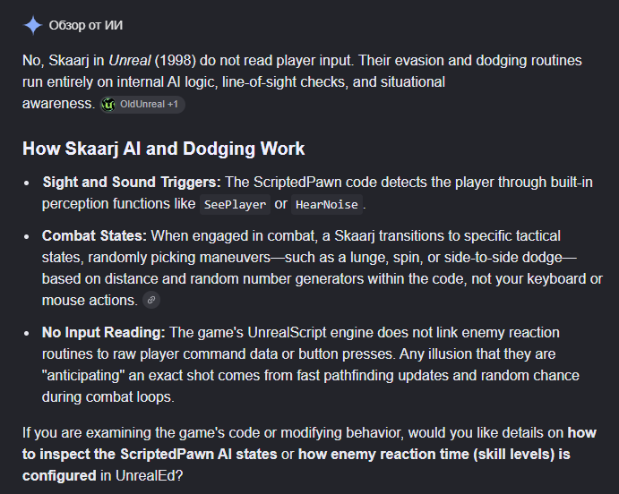Select the HearNoise code snippet
This screenshot has width=619, height=494.
coord(326,204)
